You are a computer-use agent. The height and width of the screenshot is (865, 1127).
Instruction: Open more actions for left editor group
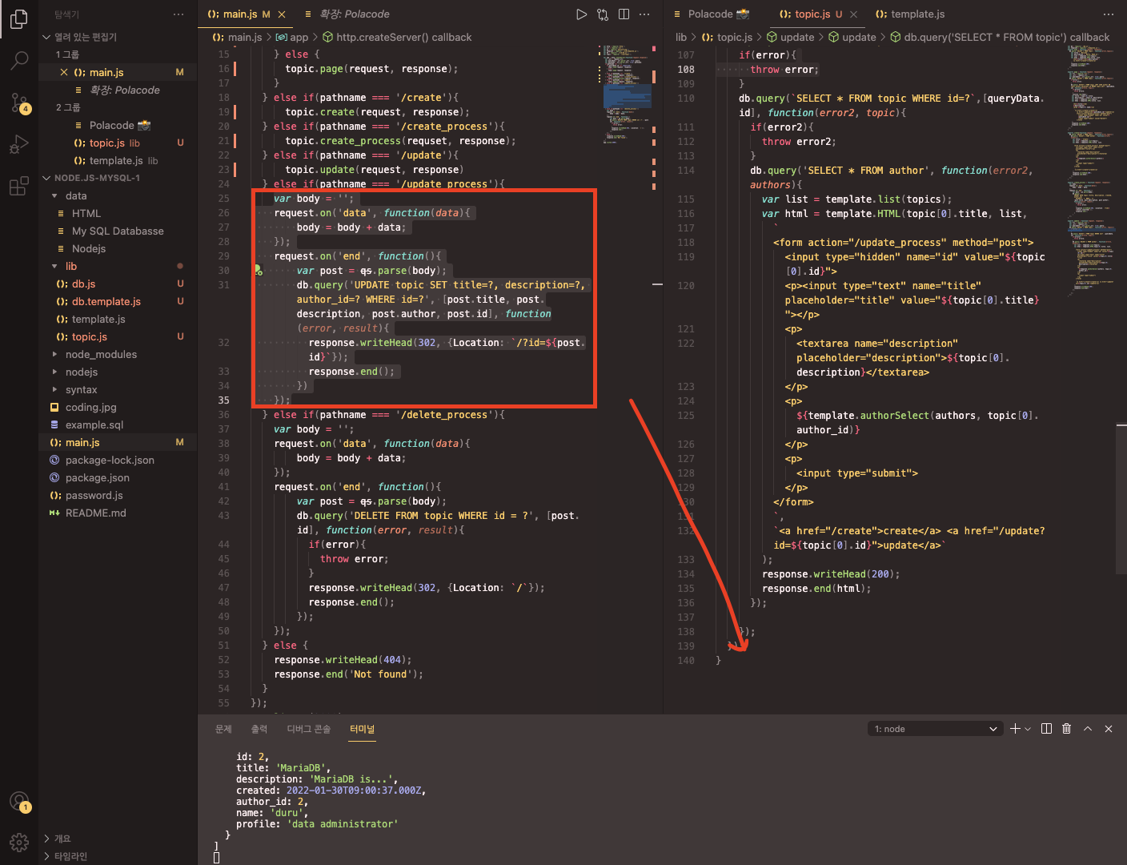point(644,14)
